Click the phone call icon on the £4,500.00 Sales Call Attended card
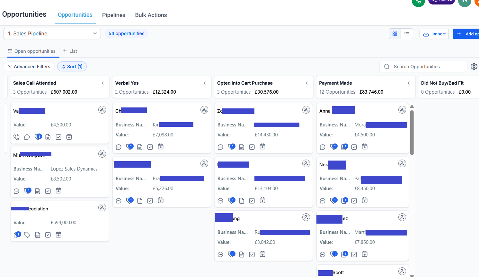The height and width of the screenshot is (277, 479). [x=16, y=137]
